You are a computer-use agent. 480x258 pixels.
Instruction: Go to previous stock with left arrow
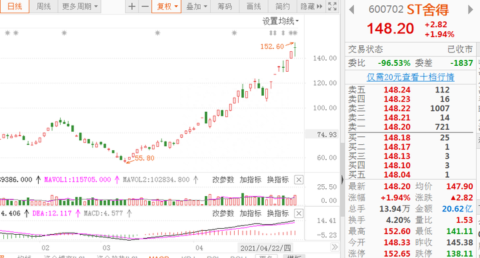[352, 10]
